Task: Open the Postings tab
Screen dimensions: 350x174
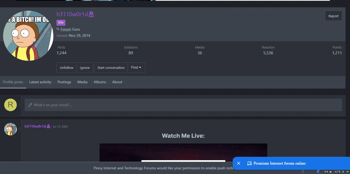Action: point(64,82)
